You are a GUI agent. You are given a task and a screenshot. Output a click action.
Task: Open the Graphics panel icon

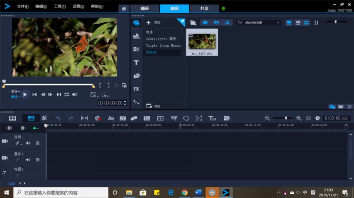tap(137, 76)
